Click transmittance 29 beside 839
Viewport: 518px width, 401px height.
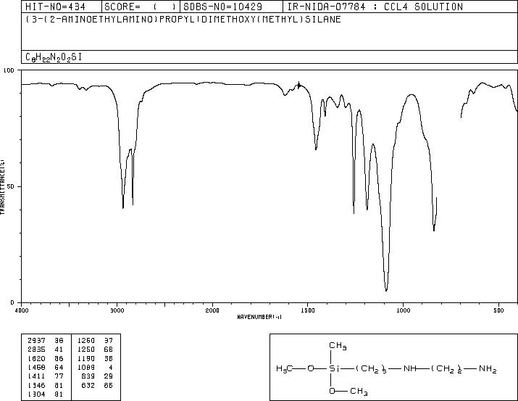coord(109,376)
